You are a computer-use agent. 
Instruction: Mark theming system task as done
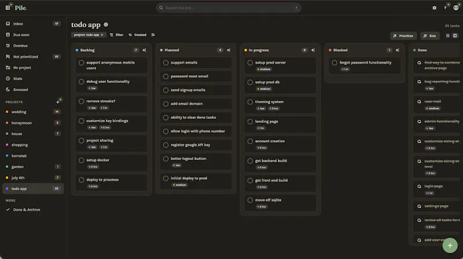pyautogui.click(x=250, y=102)
